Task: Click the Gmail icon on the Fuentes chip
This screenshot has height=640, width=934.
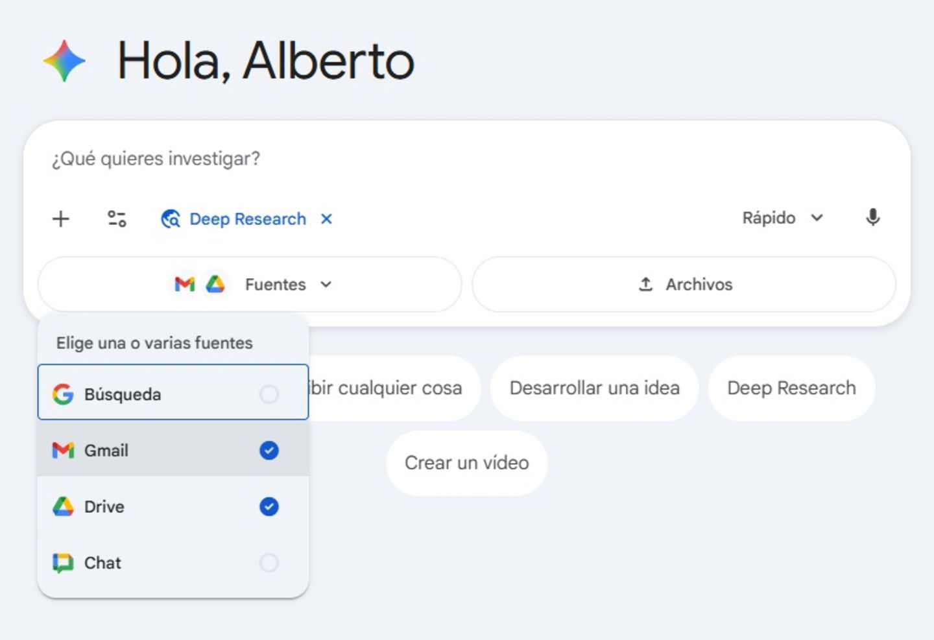Action: 185,284
